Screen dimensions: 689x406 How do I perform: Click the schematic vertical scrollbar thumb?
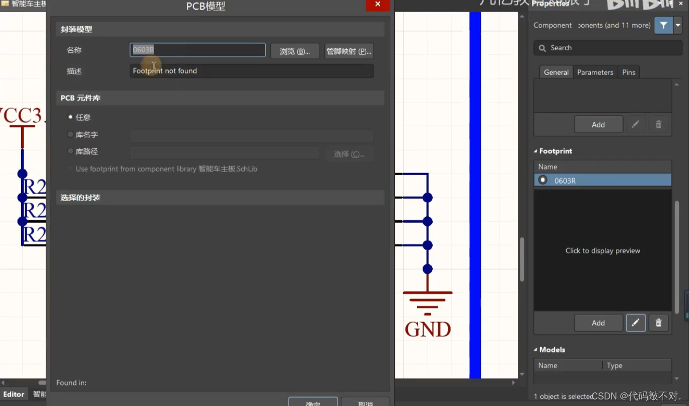coord(522,260)
